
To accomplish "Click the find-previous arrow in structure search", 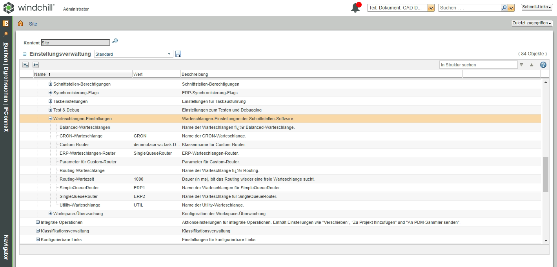I will (532, 65).
